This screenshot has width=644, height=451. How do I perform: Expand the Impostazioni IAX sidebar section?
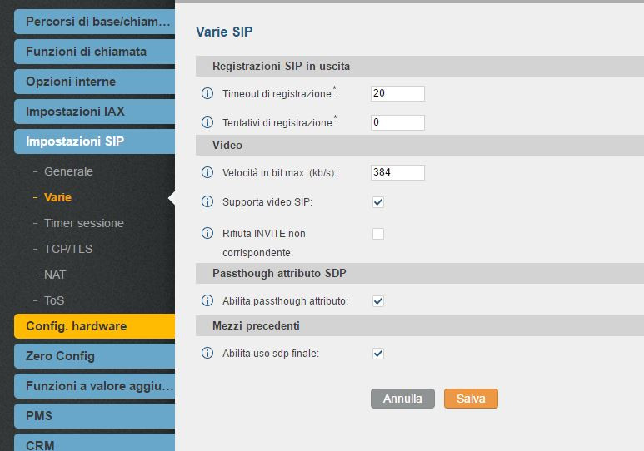pyautogui.click(x=94, y=112)
